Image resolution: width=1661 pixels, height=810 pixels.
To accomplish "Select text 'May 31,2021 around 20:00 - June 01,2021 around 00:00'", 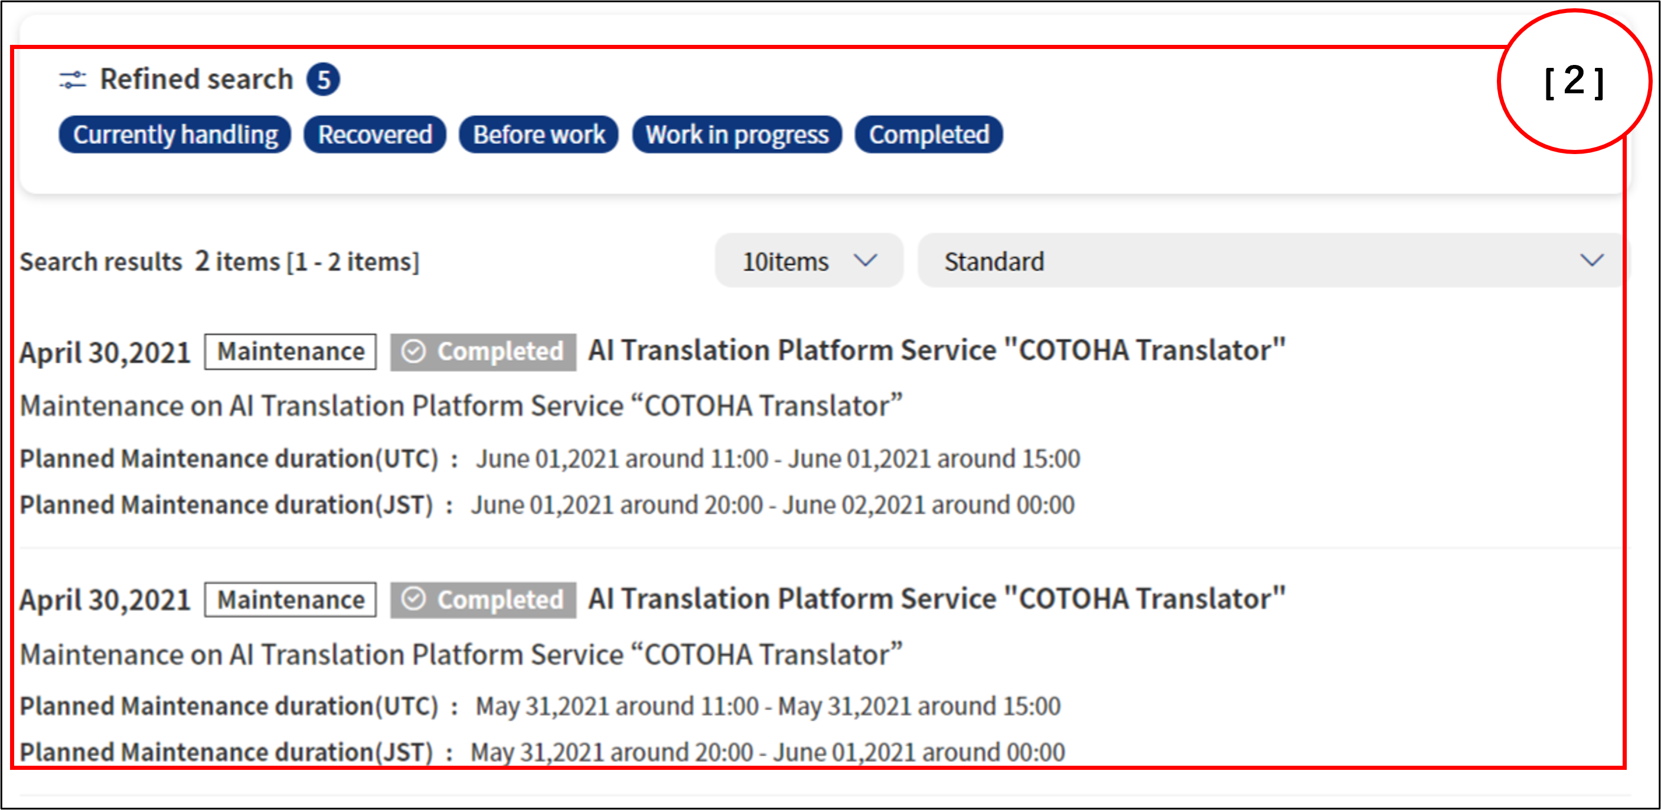I will pyautogui.click(x=767, y=752).
